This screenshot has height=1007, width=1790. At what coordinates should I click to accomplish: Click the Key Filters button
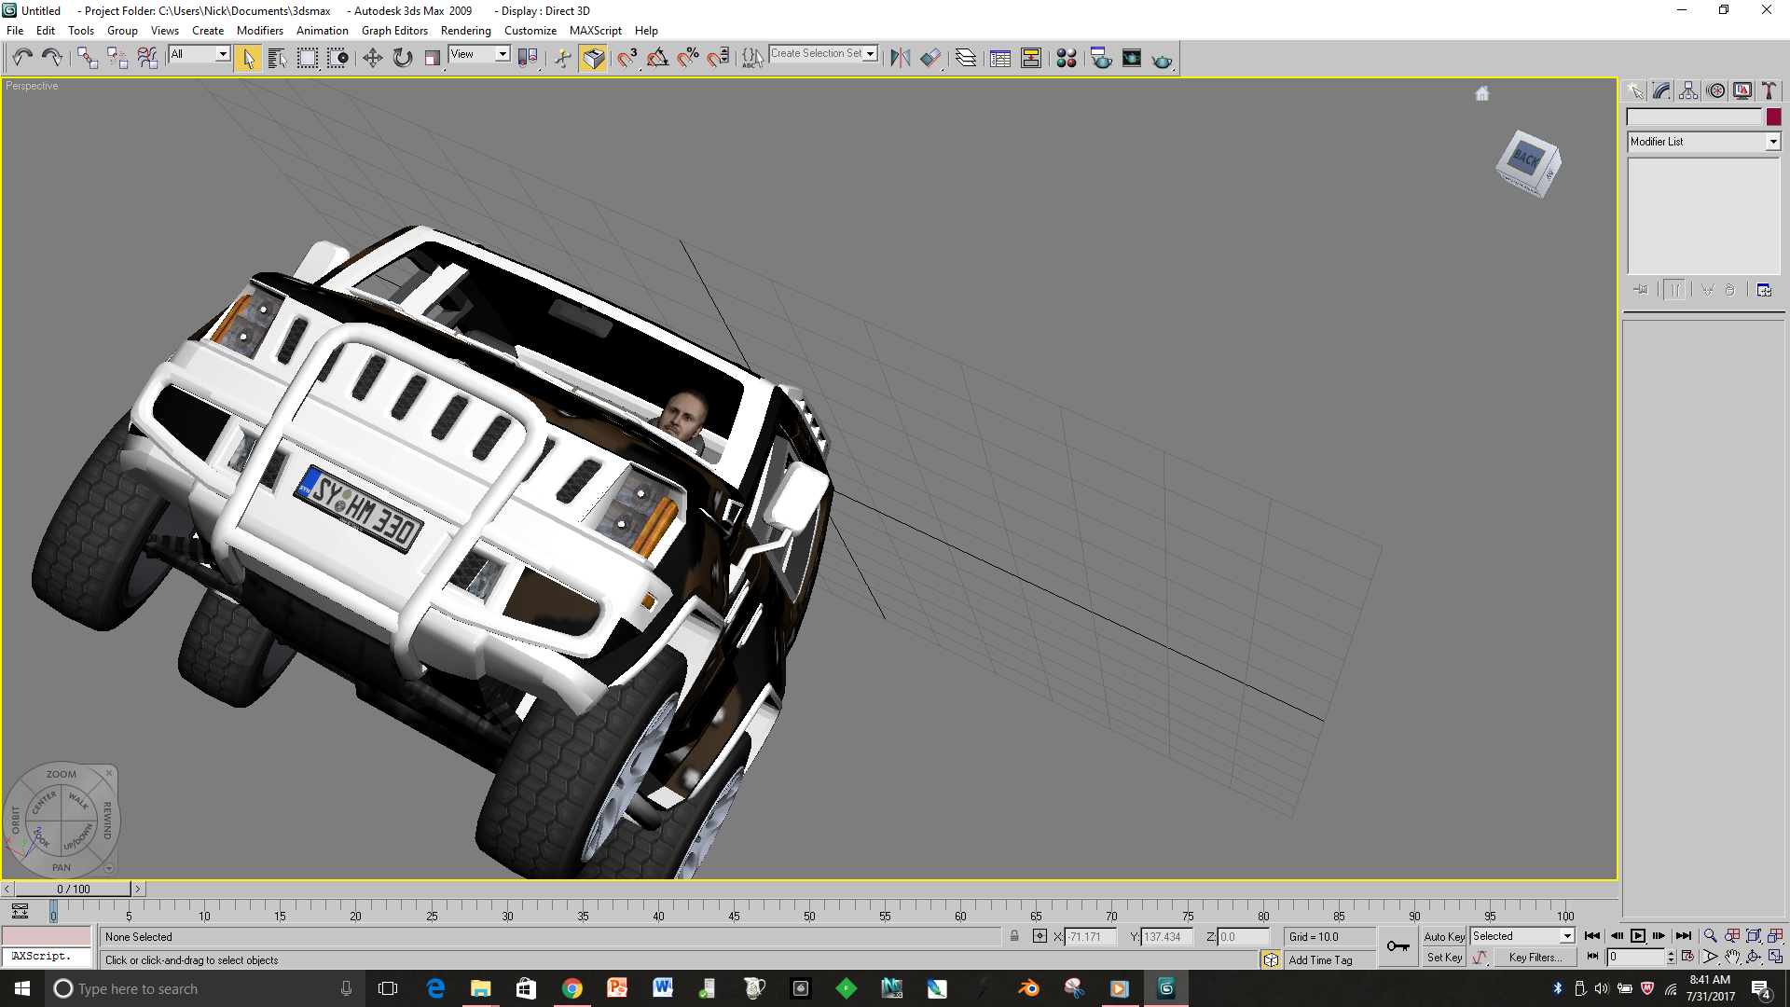click(1535, 958)
